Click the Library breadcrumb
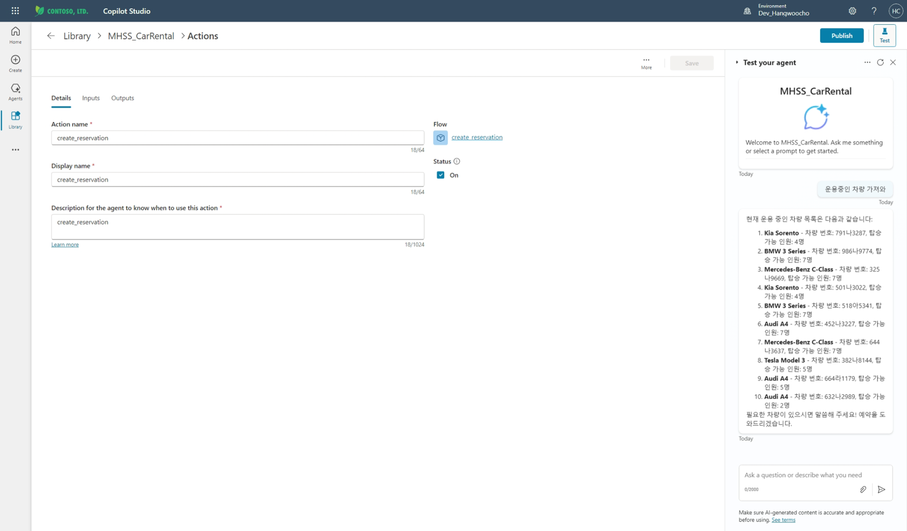 click(77, 36)
